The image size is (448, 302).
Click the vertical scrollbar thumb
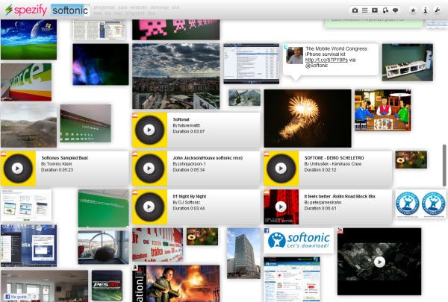point(444,166)
